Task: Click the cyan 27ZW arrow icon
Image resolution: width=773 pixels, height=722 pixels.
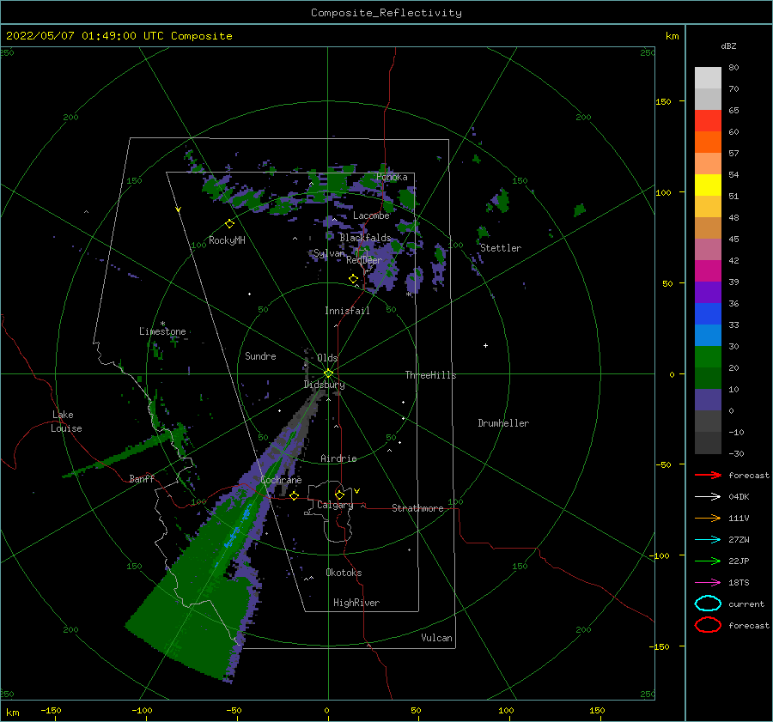Action: pos(708,540)
